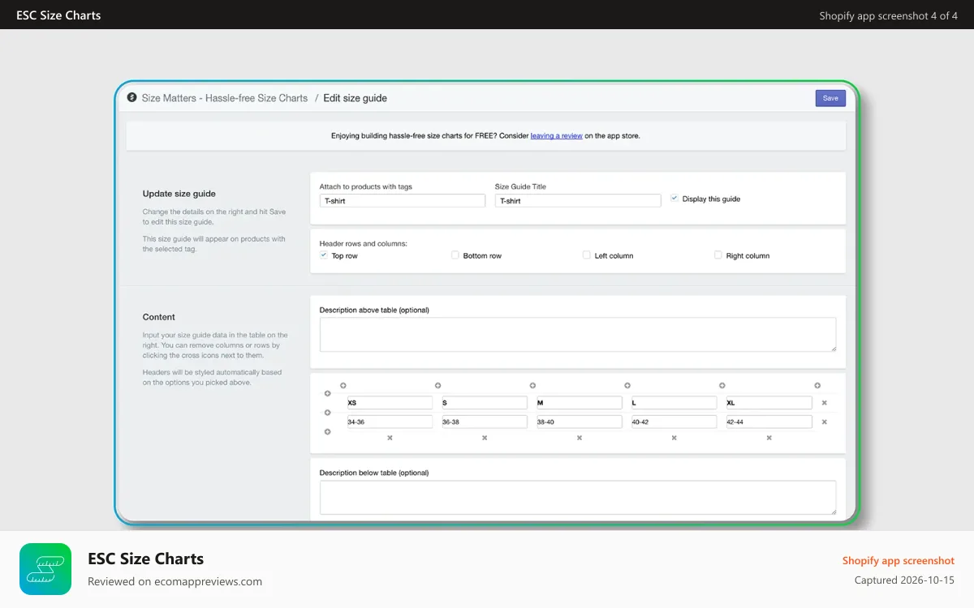Edit the 38-40 table cell
This screenshot has height=608, width=974.
click(580, 422)
